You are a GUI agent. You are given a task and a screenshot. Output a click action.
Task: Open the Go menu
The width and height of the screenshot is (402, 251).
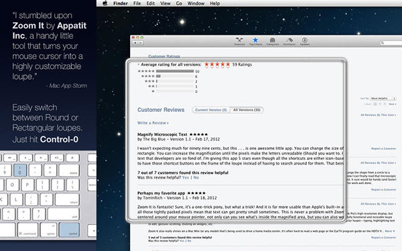coord(179,3)
